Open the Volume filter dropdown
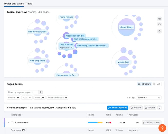Image resolution: width=168 pixels, height=134 pixels. coord(14,98)
